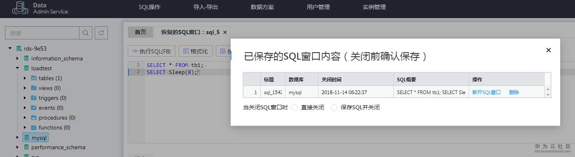Click the scroll up arrow in the dialog table
The image size is (575, 157).
pos(547,89)
